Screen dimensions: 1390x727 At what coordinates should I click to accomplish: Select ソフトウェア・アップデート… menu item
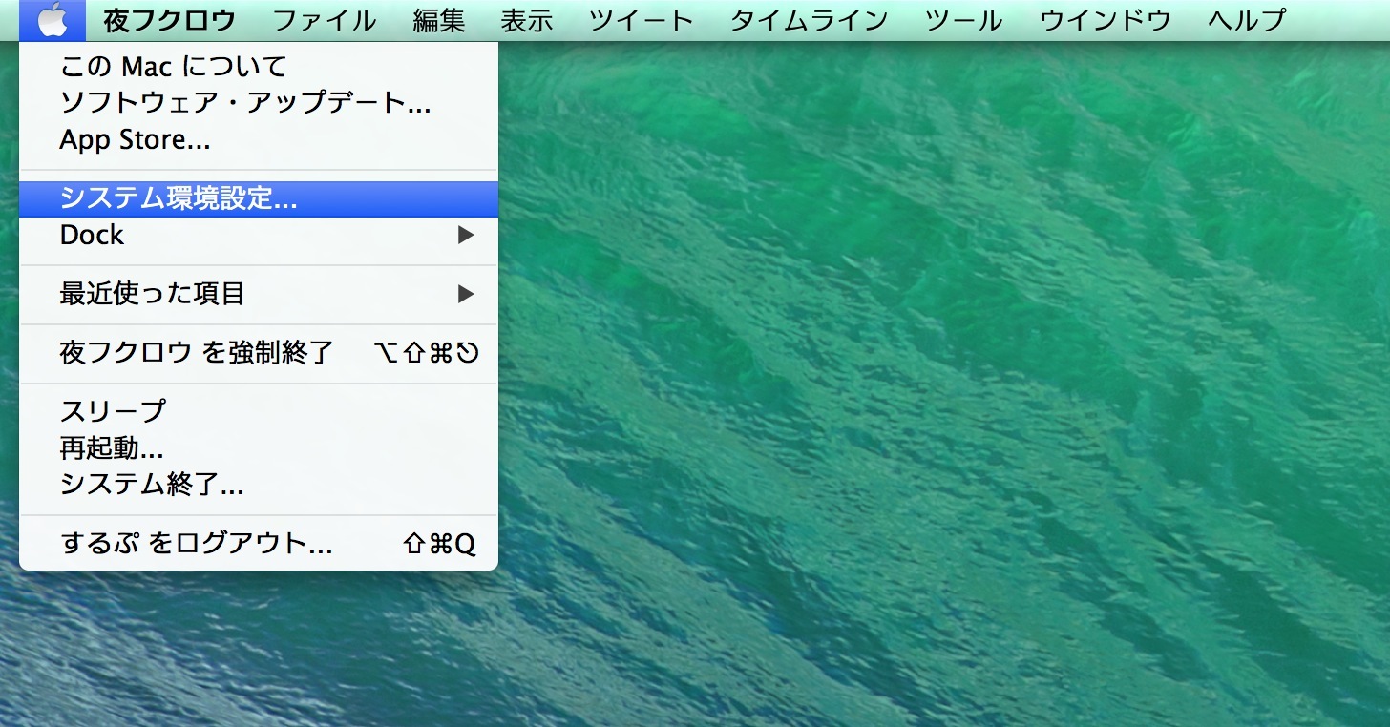pos(259,103)
